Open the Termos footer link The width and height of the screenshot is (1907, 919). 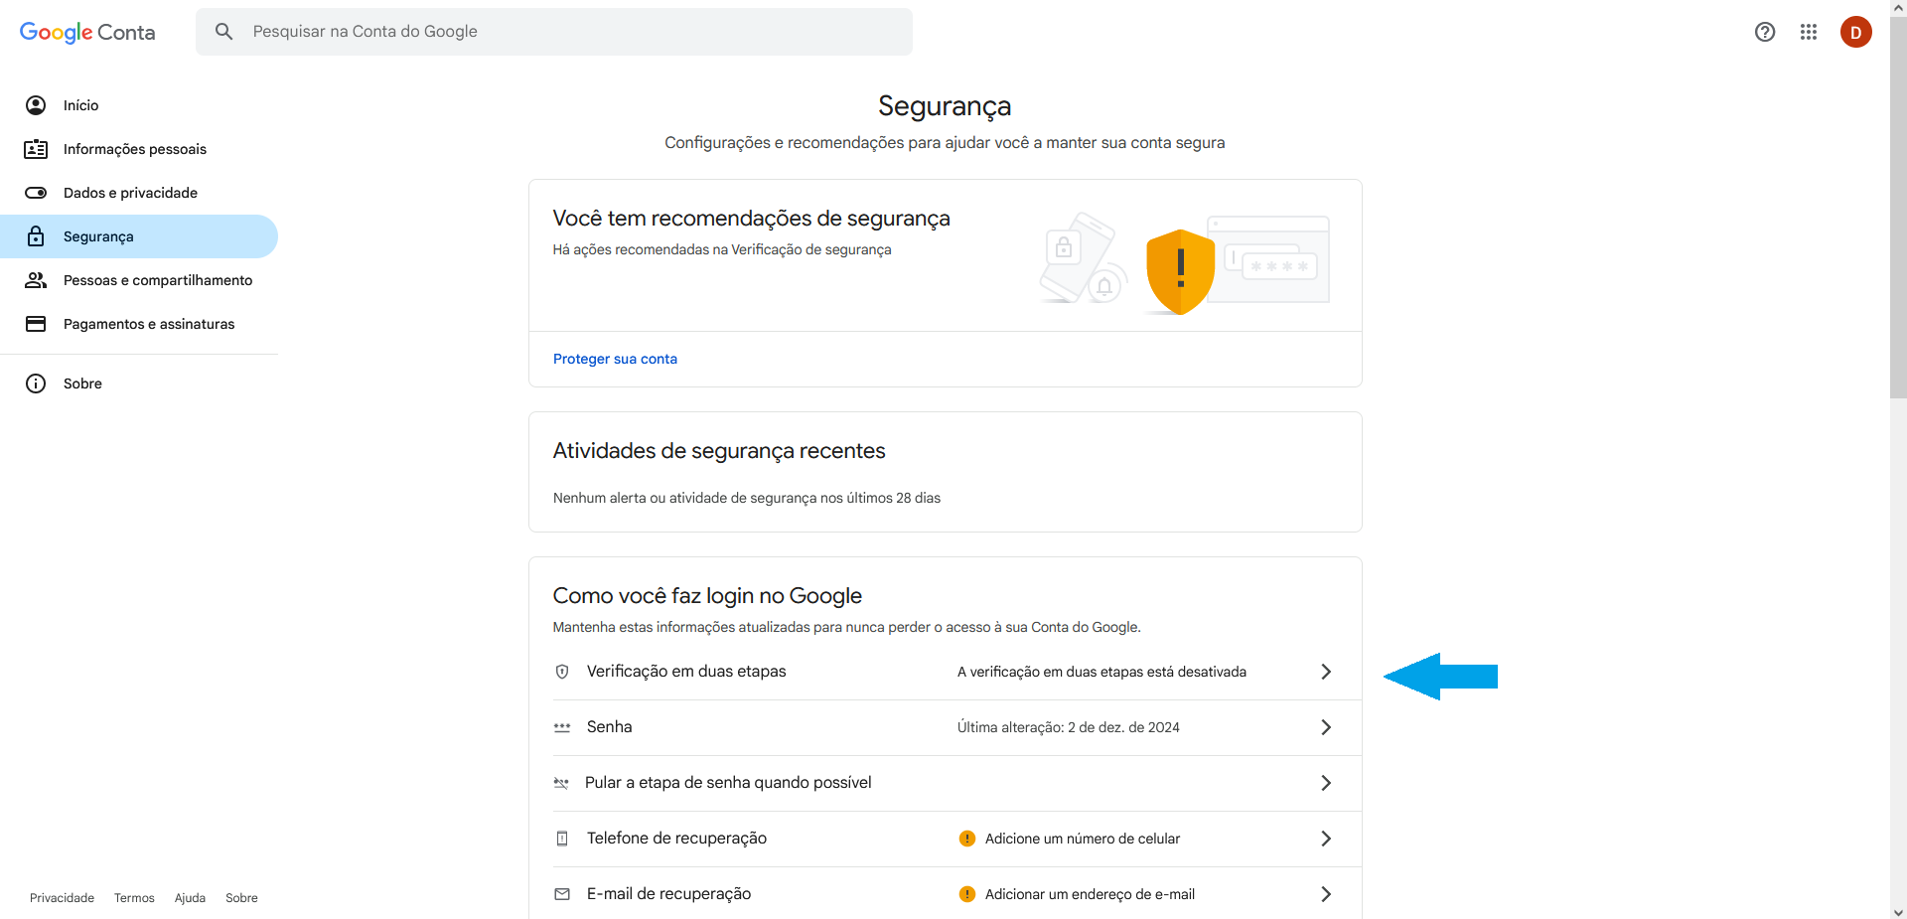(134, 897)
